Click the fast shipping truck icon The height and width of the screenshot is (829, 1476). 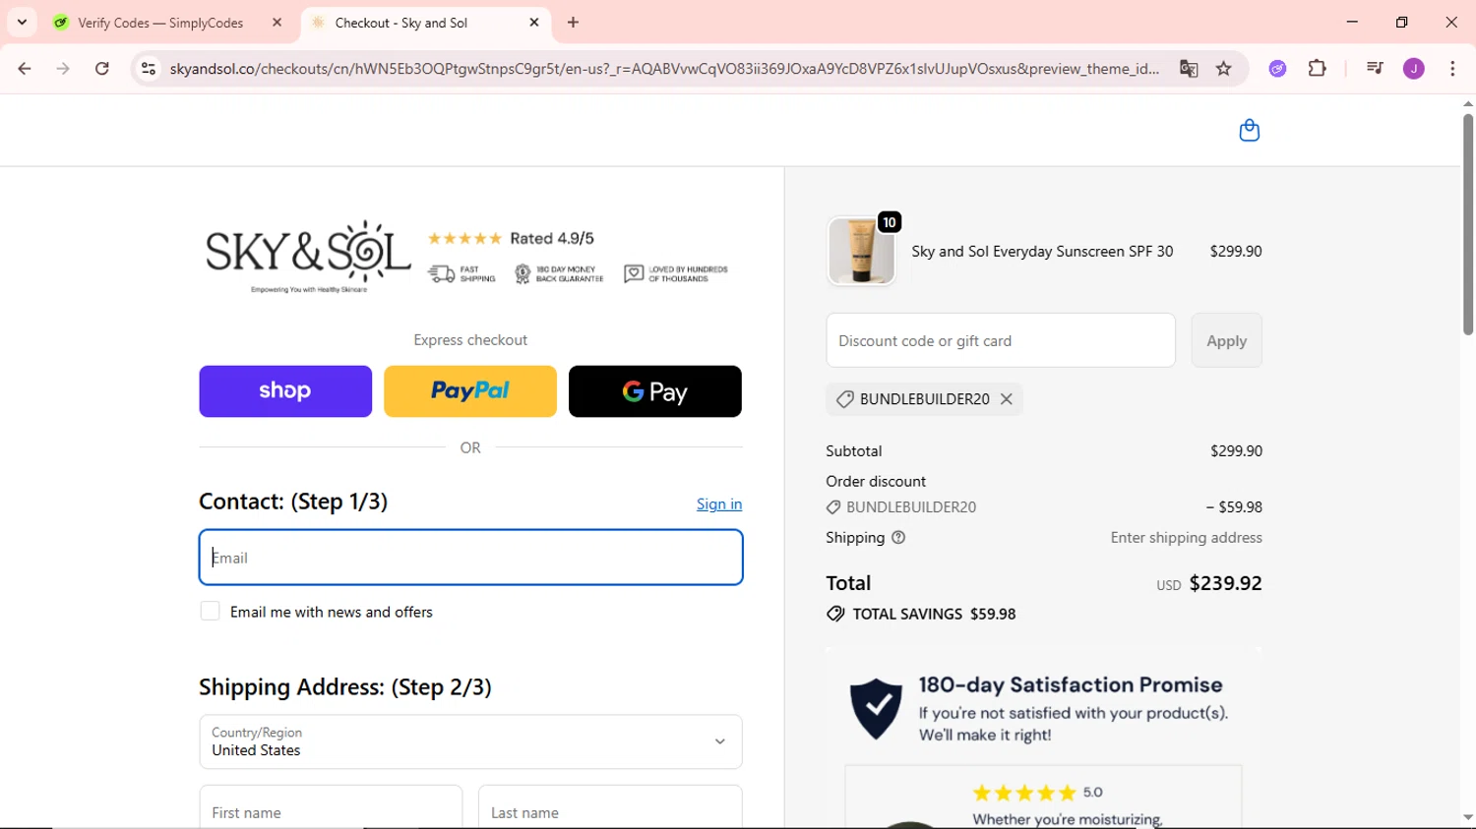pos(442,274)
